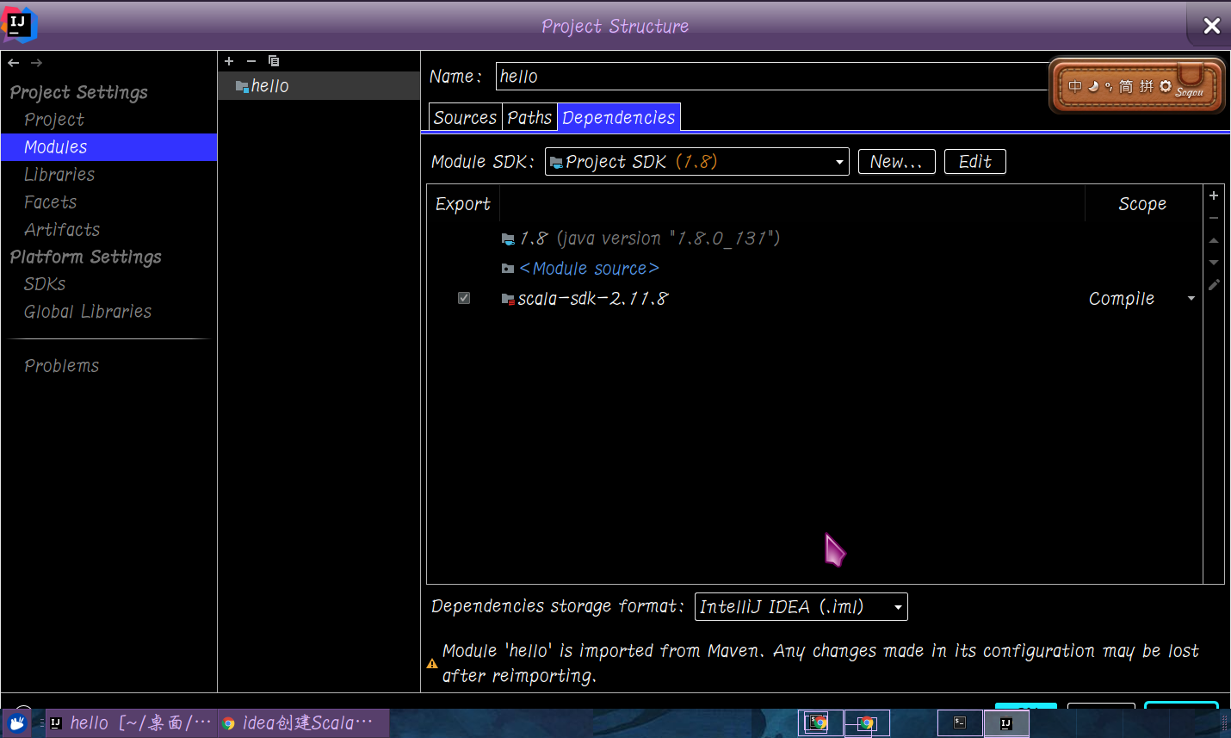Screen dimensions: 1231x738
Task: Click the Edit SDK button
Action: [974, 162]
